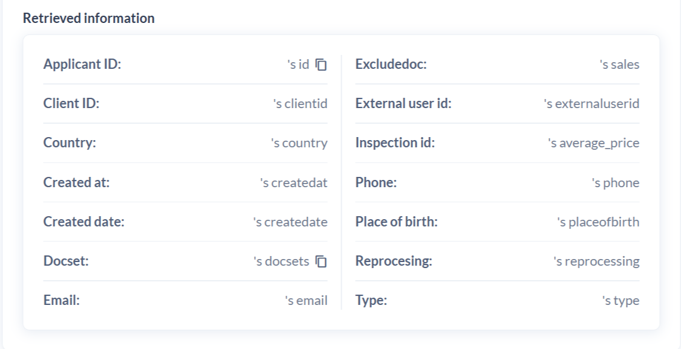The image size is (681, 349).
Task: Click the Created at value
Action: (294, 183)
